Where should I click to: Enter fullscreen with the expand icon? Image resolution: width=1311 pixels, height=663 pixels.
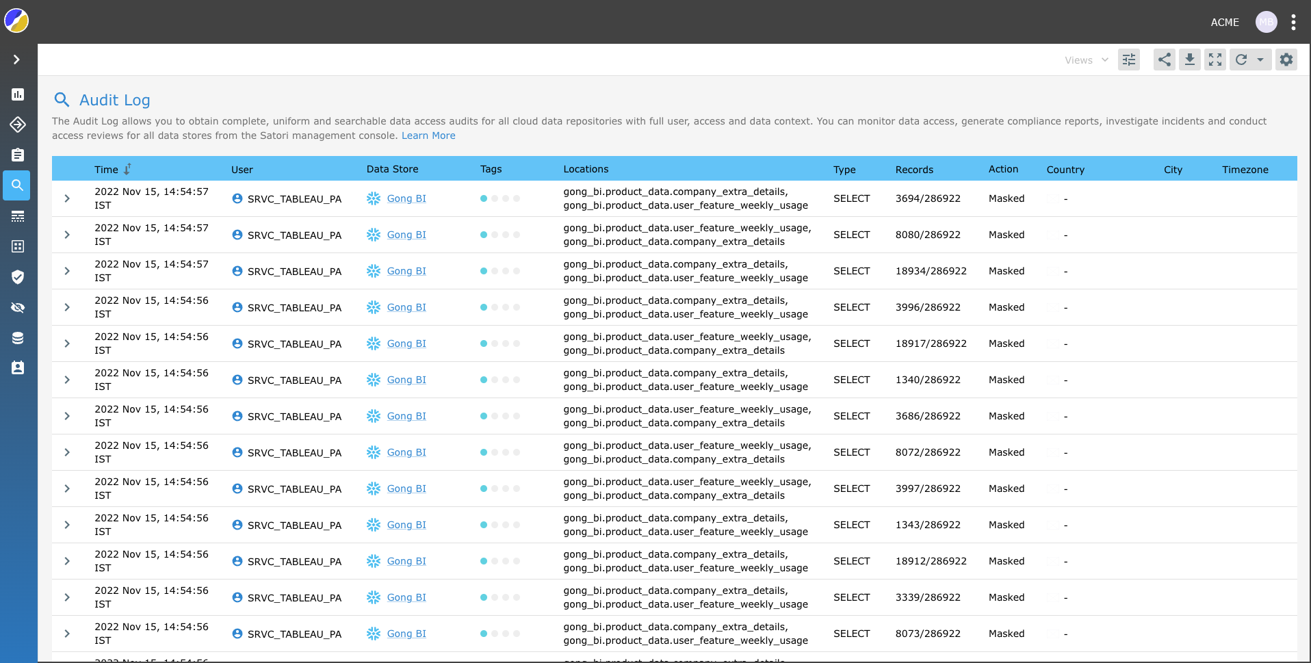(x=1215, y=60)
